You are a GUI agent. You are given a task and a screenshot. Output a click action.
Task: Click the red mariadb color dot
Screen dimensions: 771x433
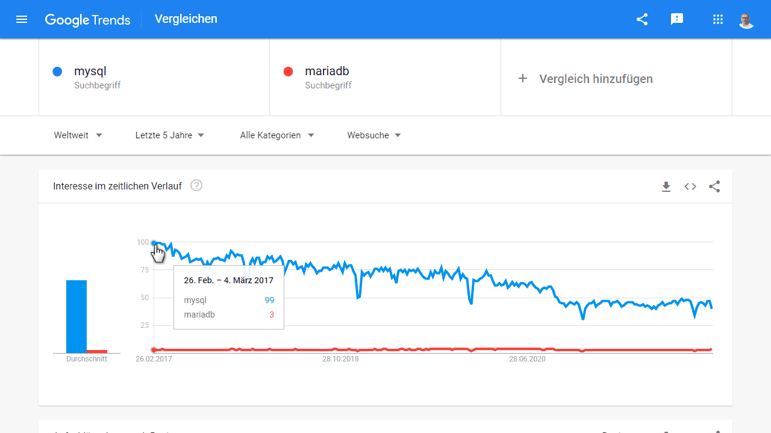point(288,72)
